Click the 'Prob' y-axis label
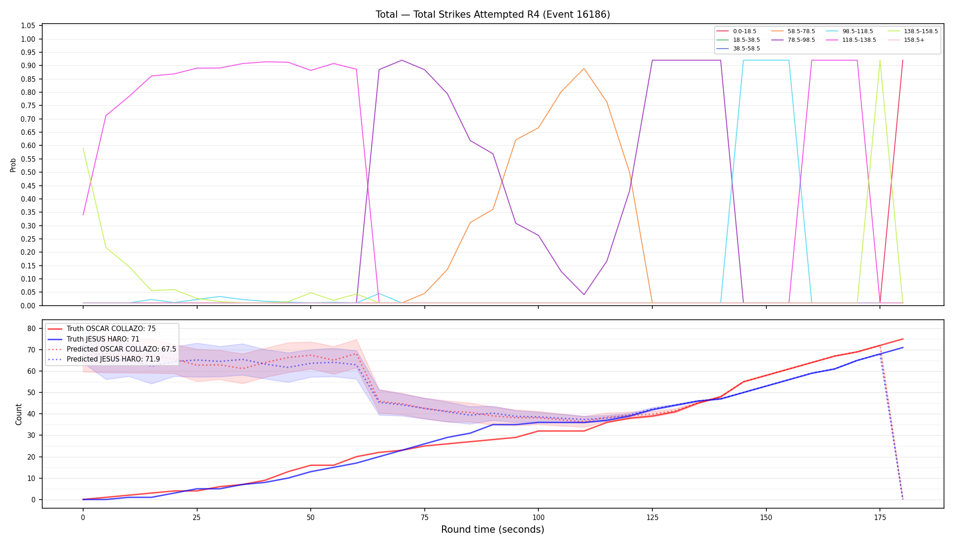The width and height of the screenshot is (954, 545). coord(13,165)
